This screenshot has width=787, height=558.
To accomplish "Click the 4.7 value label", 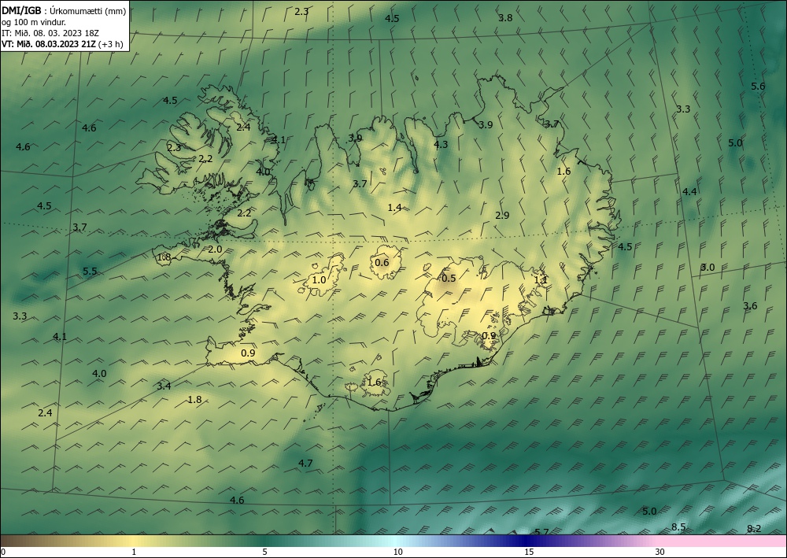I will 305,463.
